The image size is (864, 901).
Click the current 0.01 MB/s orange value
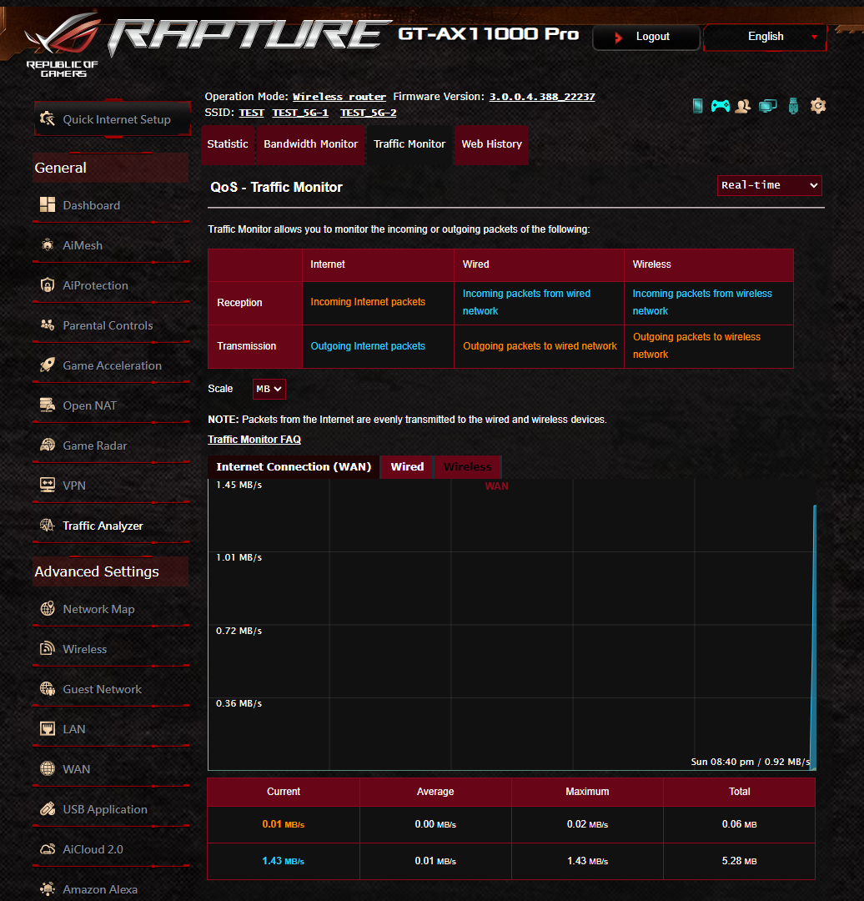[x=284, y=824]
